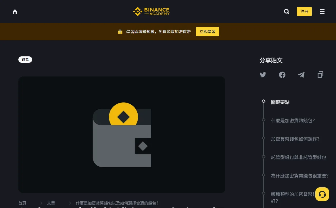The width and height of the screenshot is (336, 208).
Task: Open the 首頁 breadcrumb link
Action: coord(22,203)
